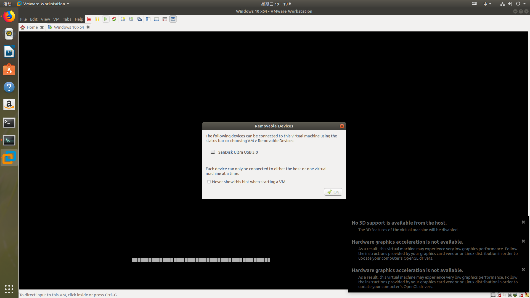Open the input method 中 dropdown
The image size is (530, 298).
[x=487, y=4]
